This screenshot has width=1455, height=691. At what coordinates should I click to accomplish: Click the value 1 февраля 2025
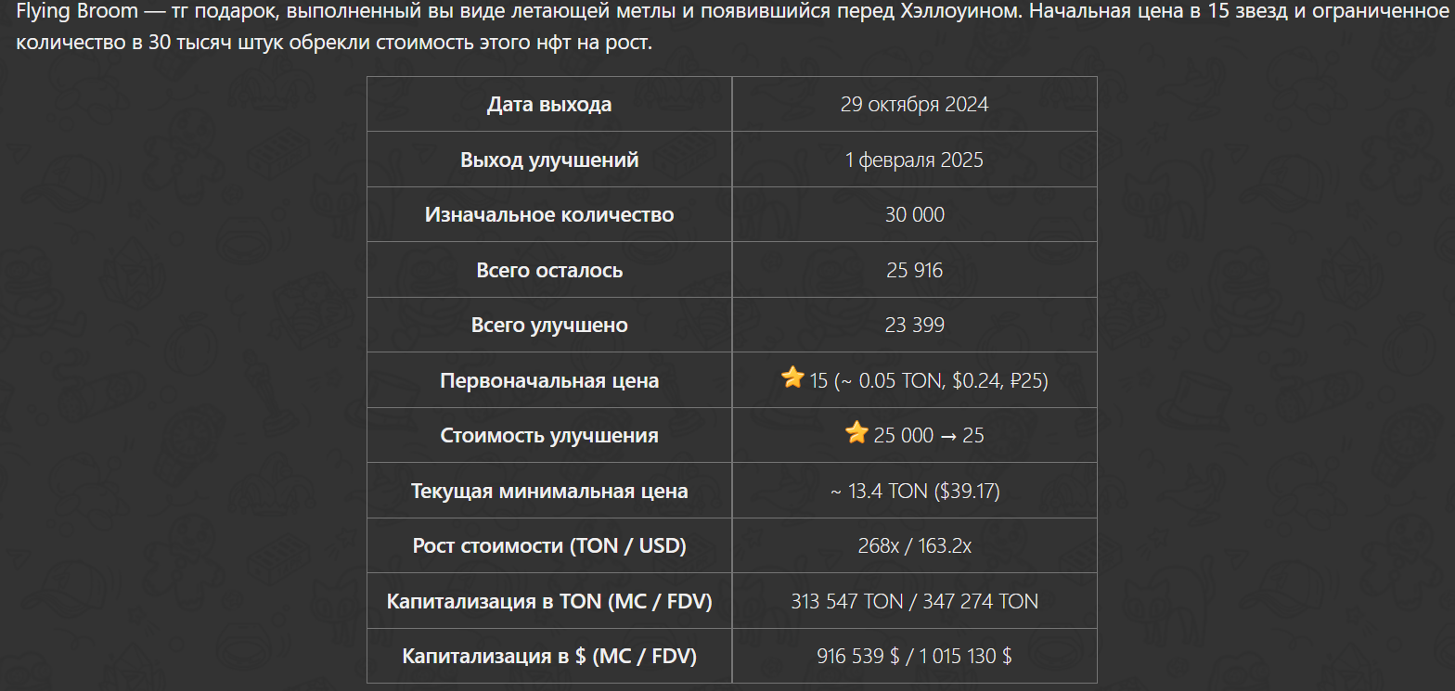point(915,160)
